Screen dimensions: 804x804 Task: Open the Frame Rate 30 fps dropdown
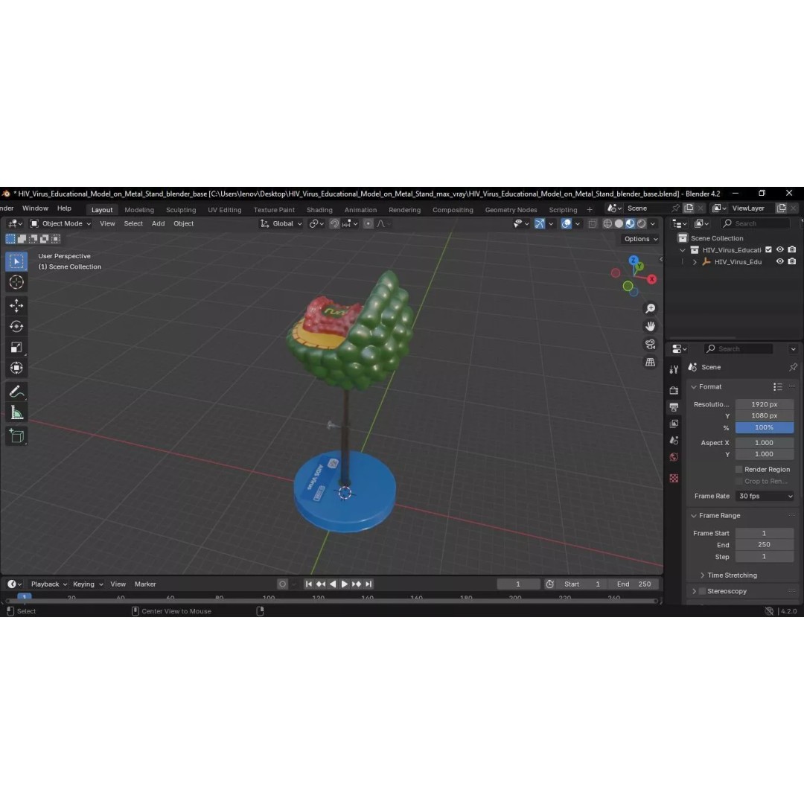click(765, 496)
